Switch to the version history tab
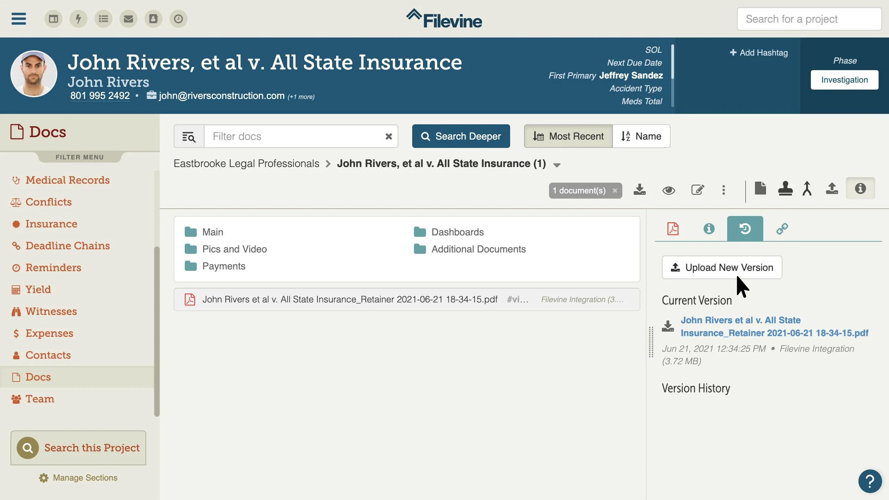 coord(745,228)
